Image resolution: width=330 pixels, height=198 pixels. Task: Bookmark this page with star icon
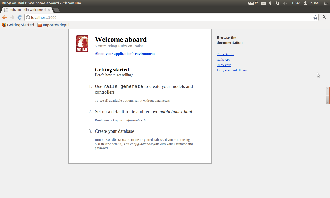click(x=315, y=17)
